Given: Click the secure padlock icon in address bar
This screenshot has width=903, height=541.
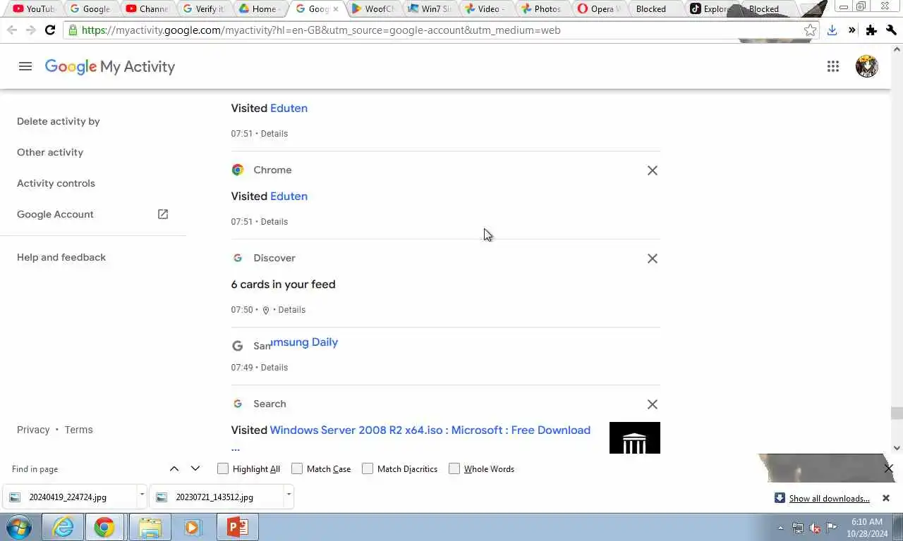Looking at the screenshot, I should [73, 30].
